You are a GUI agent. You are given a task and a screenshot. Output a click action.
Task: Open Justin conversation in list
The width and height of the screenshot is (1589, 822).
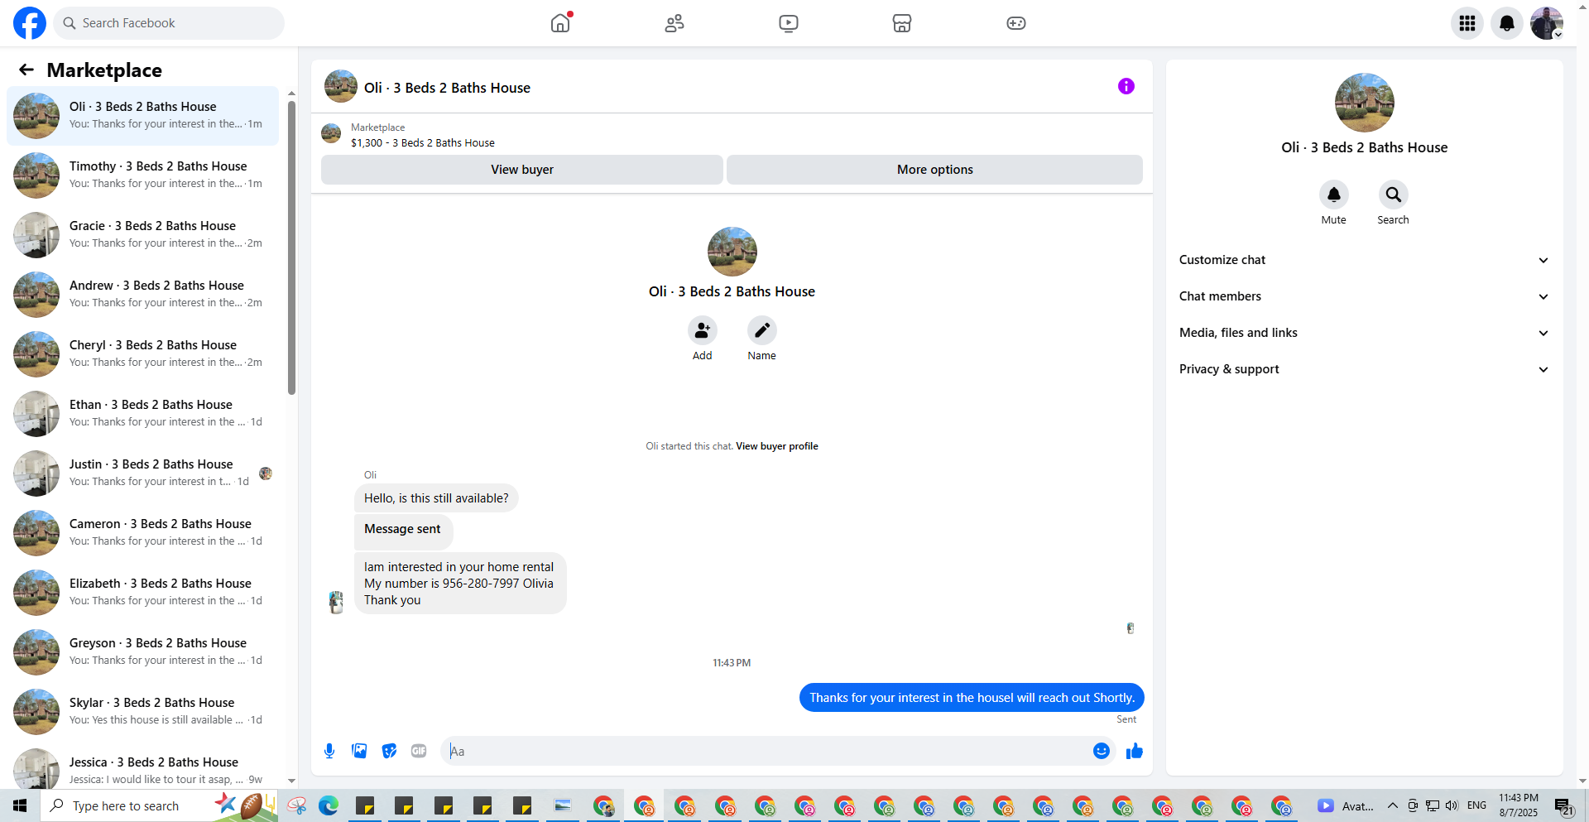[x=142, y=473]
